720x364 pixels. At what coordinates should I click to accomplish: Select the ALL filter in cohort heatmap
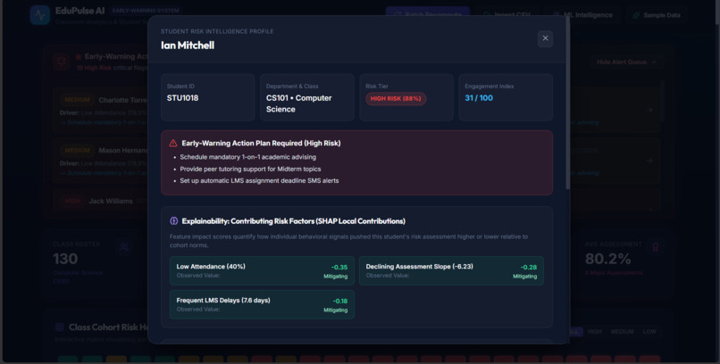click(576, 332)
